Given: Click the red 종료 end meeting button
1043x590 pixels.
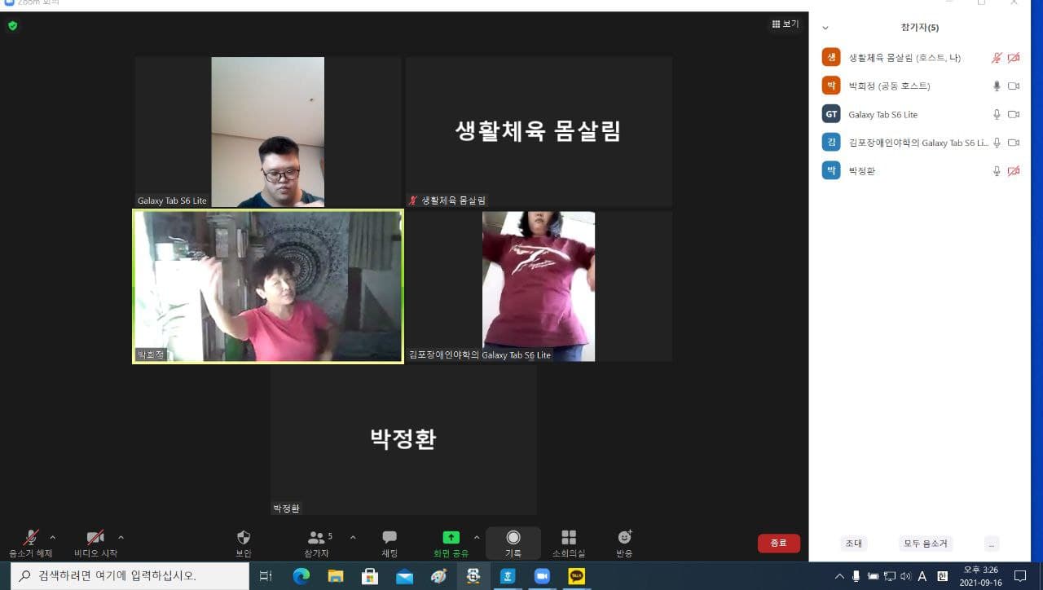Looking at the screenshot, I should (x=779, y=543).
